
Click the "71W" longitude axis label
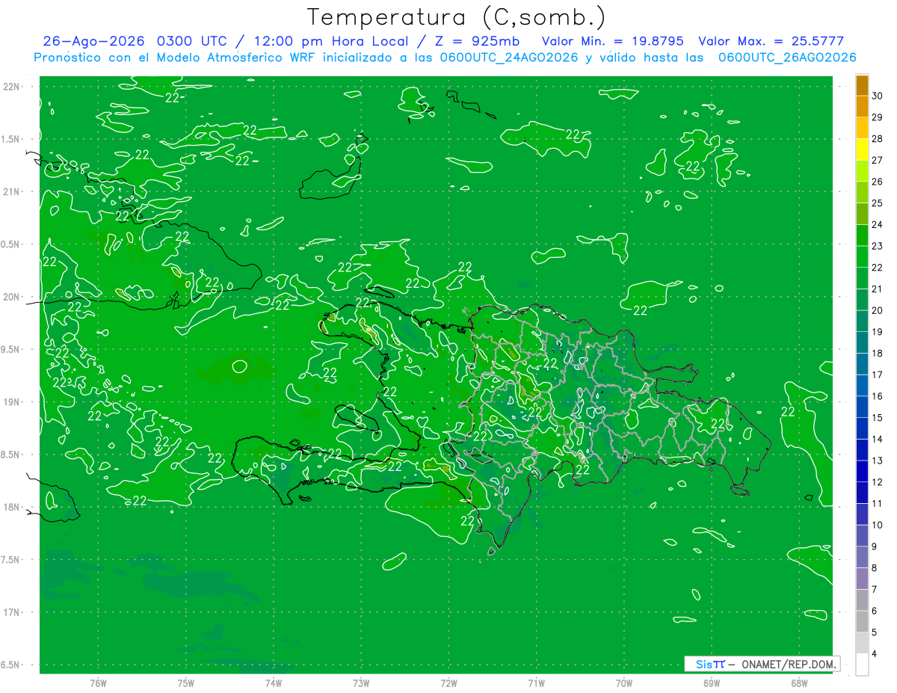click(x=536, y=683)
